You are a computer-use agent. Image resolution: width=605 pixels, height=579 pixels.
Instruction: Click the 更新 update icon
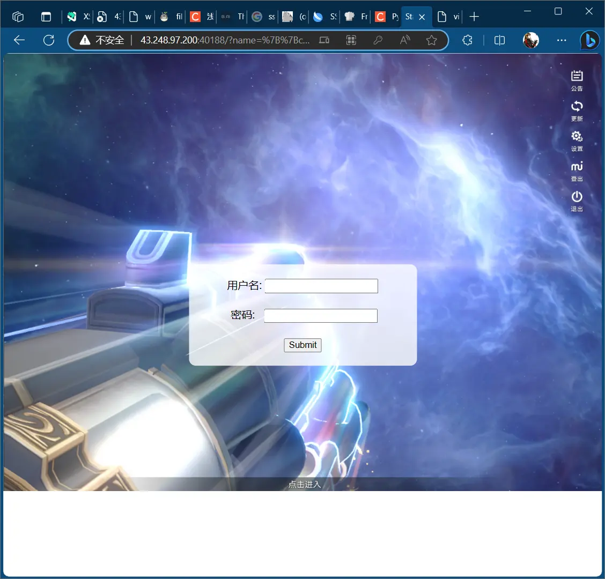[x=577, y=110]
